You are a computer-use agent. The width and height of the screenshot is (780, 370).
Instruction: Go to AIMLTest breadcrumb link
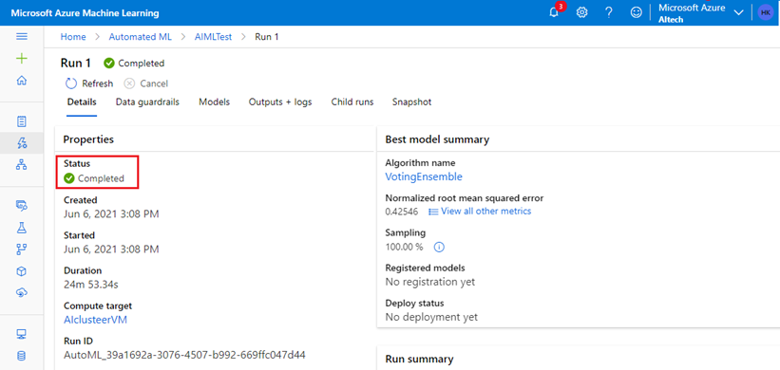[214, 37]
